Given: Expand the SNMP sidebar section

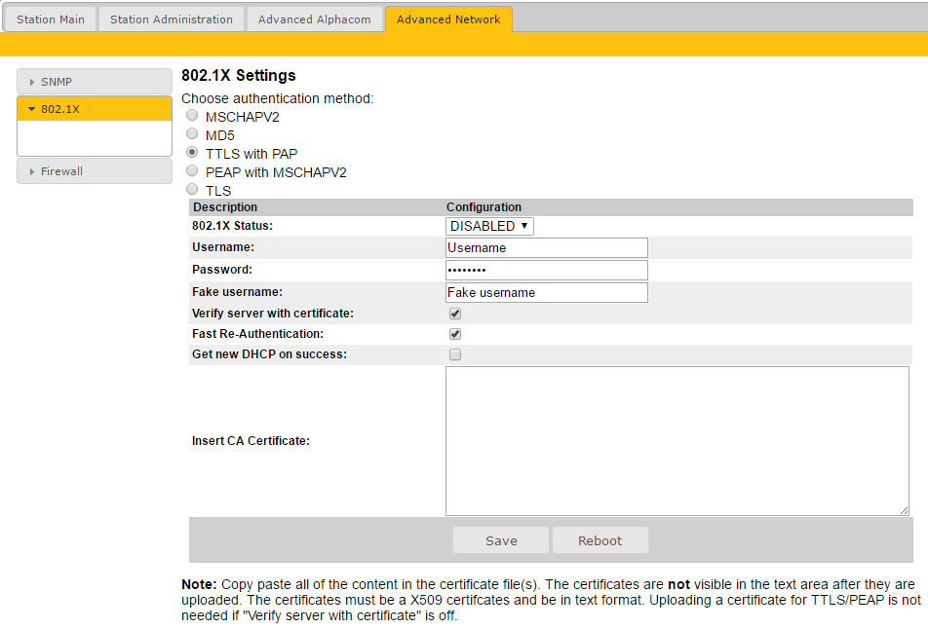Looking at the screenshot, I should click(95, 82).
